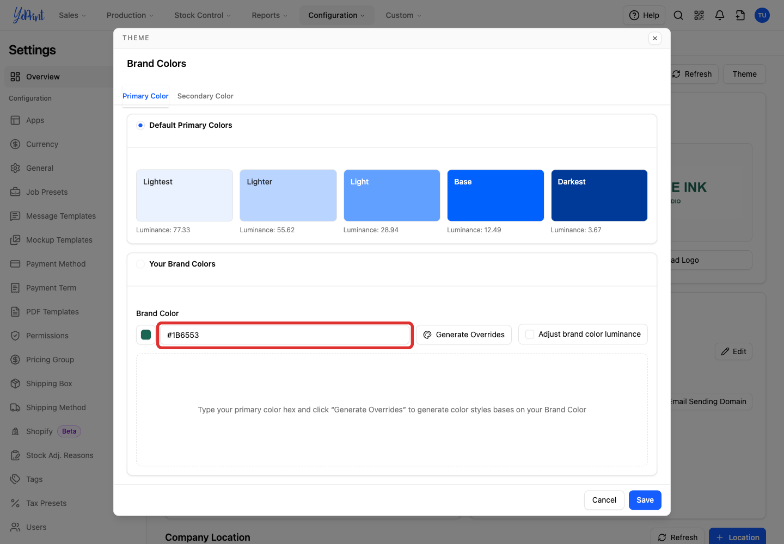
Task: Click the Message Templates icon
Action: pos(15,216)
